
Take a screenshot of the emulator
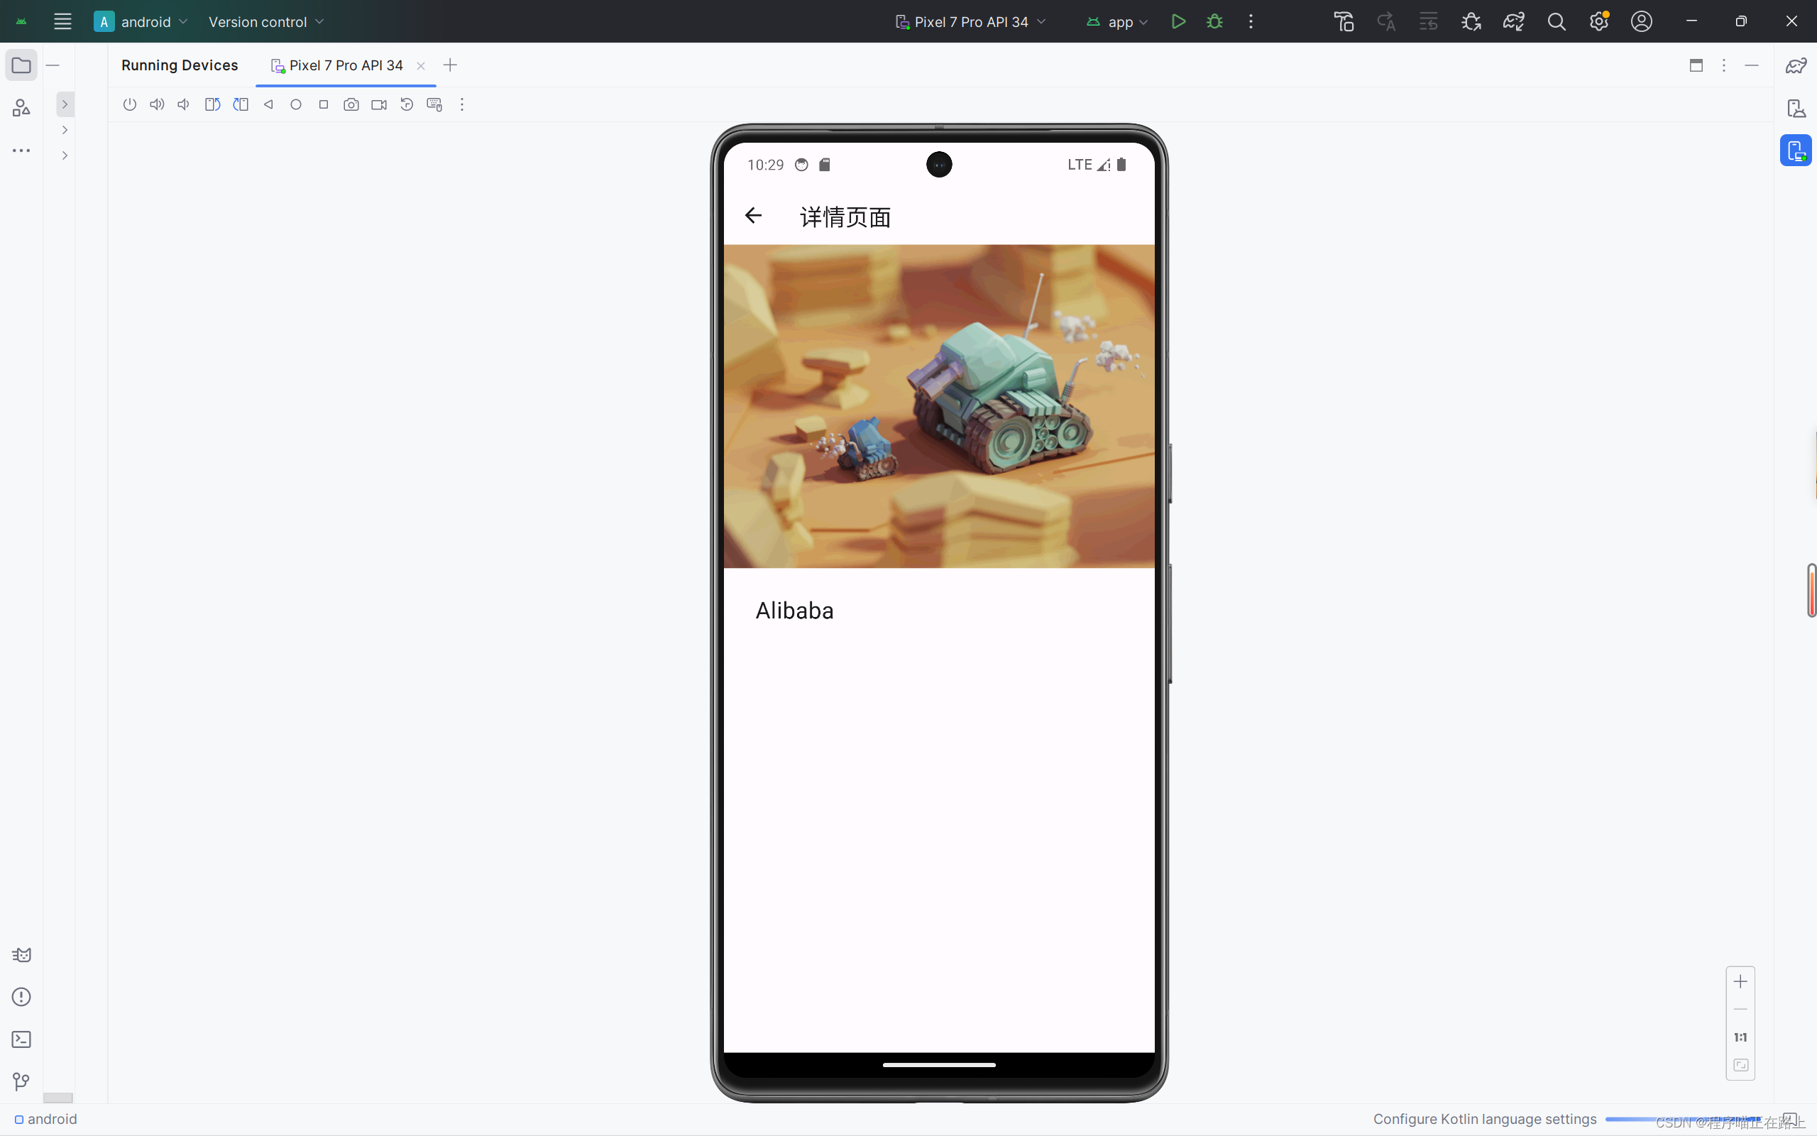point(351,104)
